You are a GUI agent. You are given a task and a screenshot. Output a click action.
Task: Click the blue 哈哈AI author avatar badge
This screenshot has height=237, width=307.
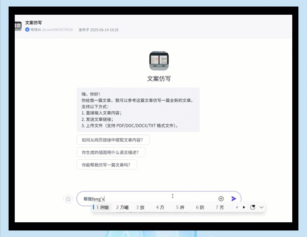pyautogui.click(x=27, y=30)
